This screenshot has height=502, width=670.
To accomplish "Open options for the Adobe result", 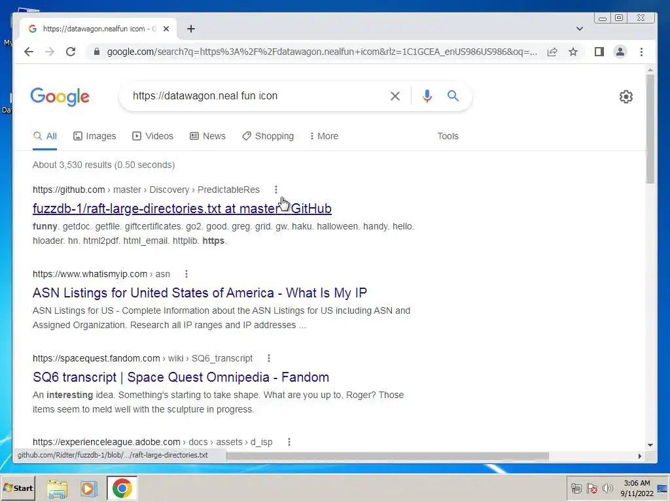I will pyautogui.click(x=289, y=442).
